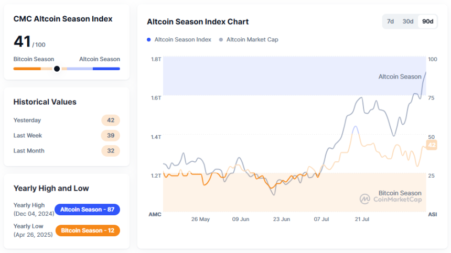The height and width of the screenshot is (253, 451).
Task: Click the Yesterday value 42 badge
Action: 111,120
